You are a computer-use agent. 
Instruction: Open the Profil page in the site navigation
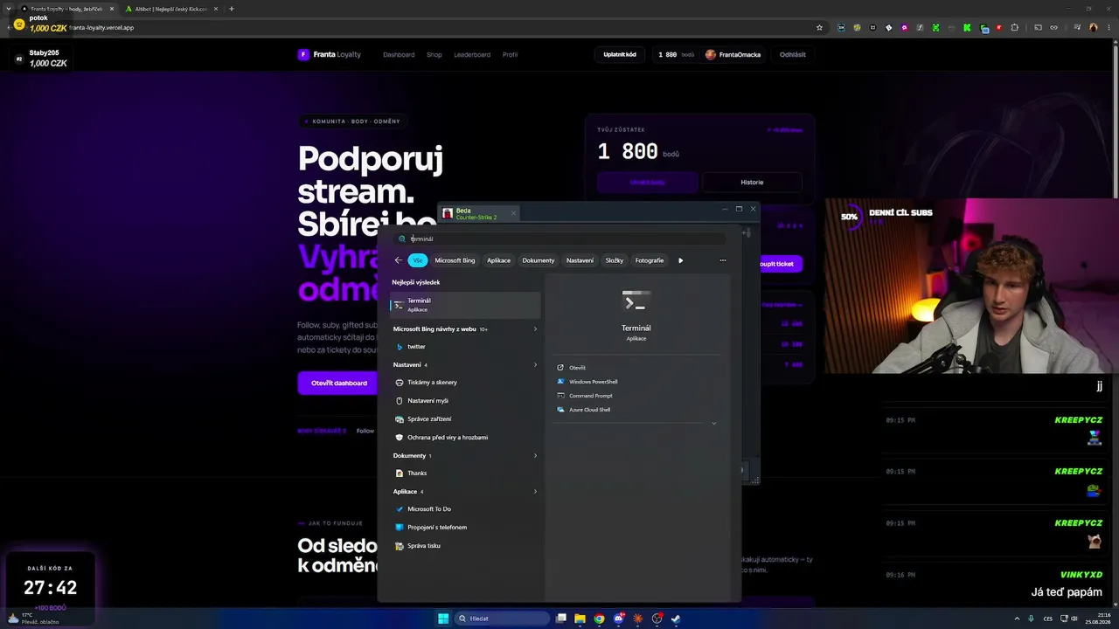point(510,55)
